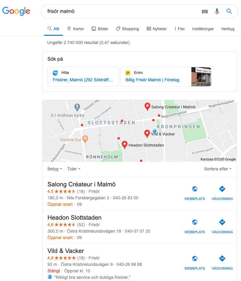Viewport: 241px width, 281px height.
Task: Click the Eniro site icon
Action: [x=128, y=73]
